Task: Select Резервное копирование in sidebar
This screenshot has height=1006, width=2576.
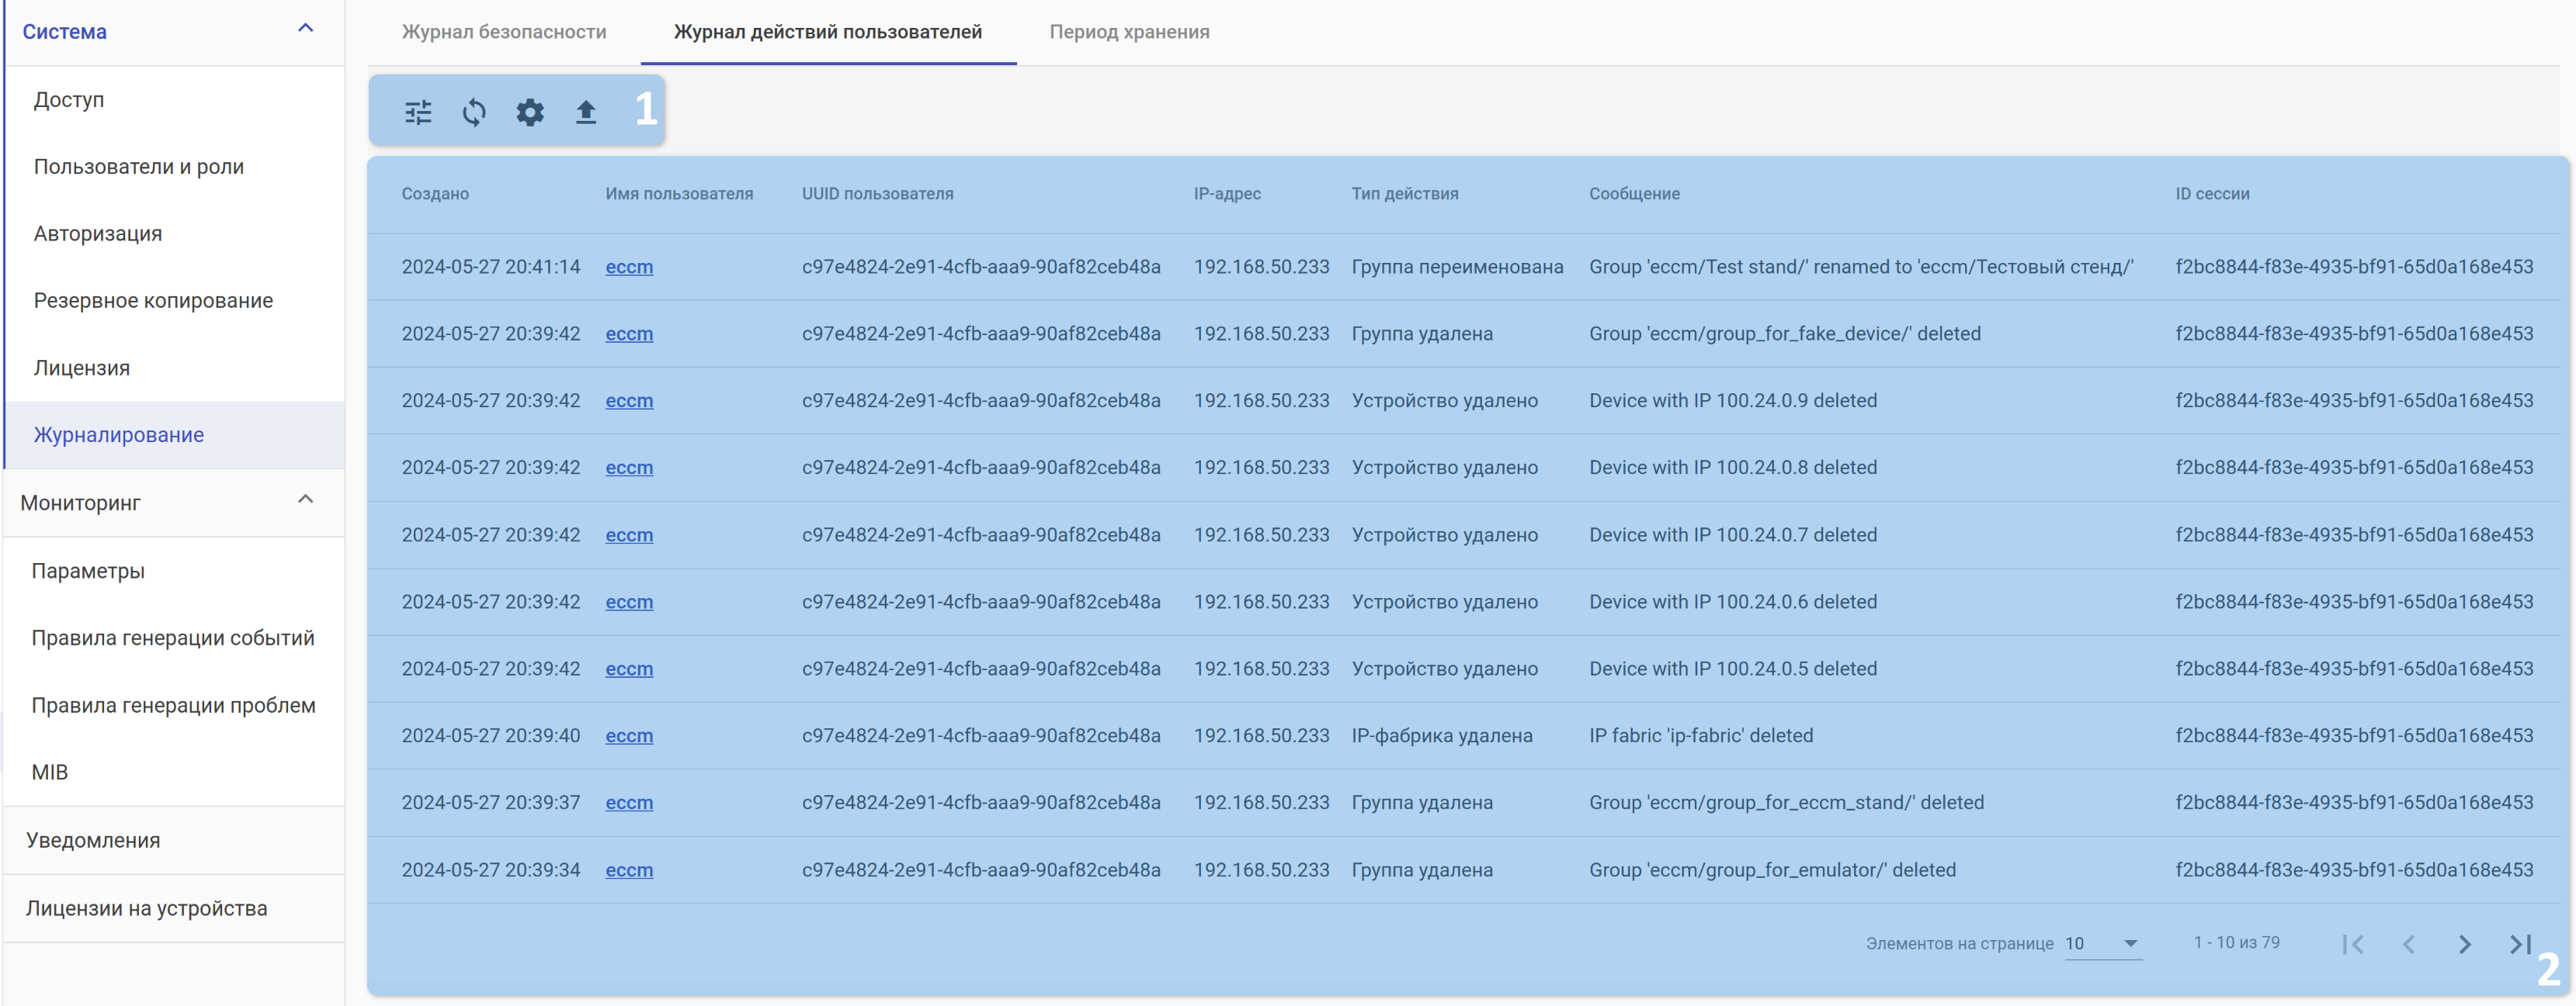Action: (153, 301)
